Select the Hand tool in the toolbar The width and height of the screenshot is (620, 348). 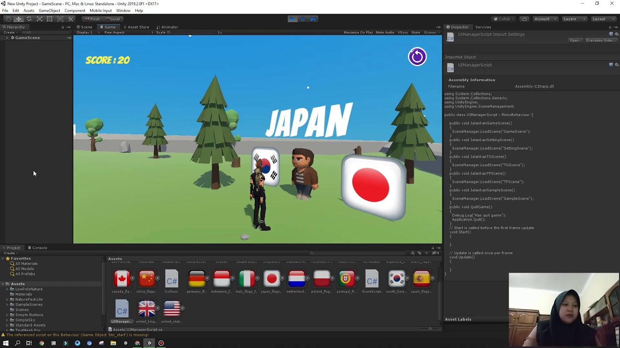click(8, 19)
